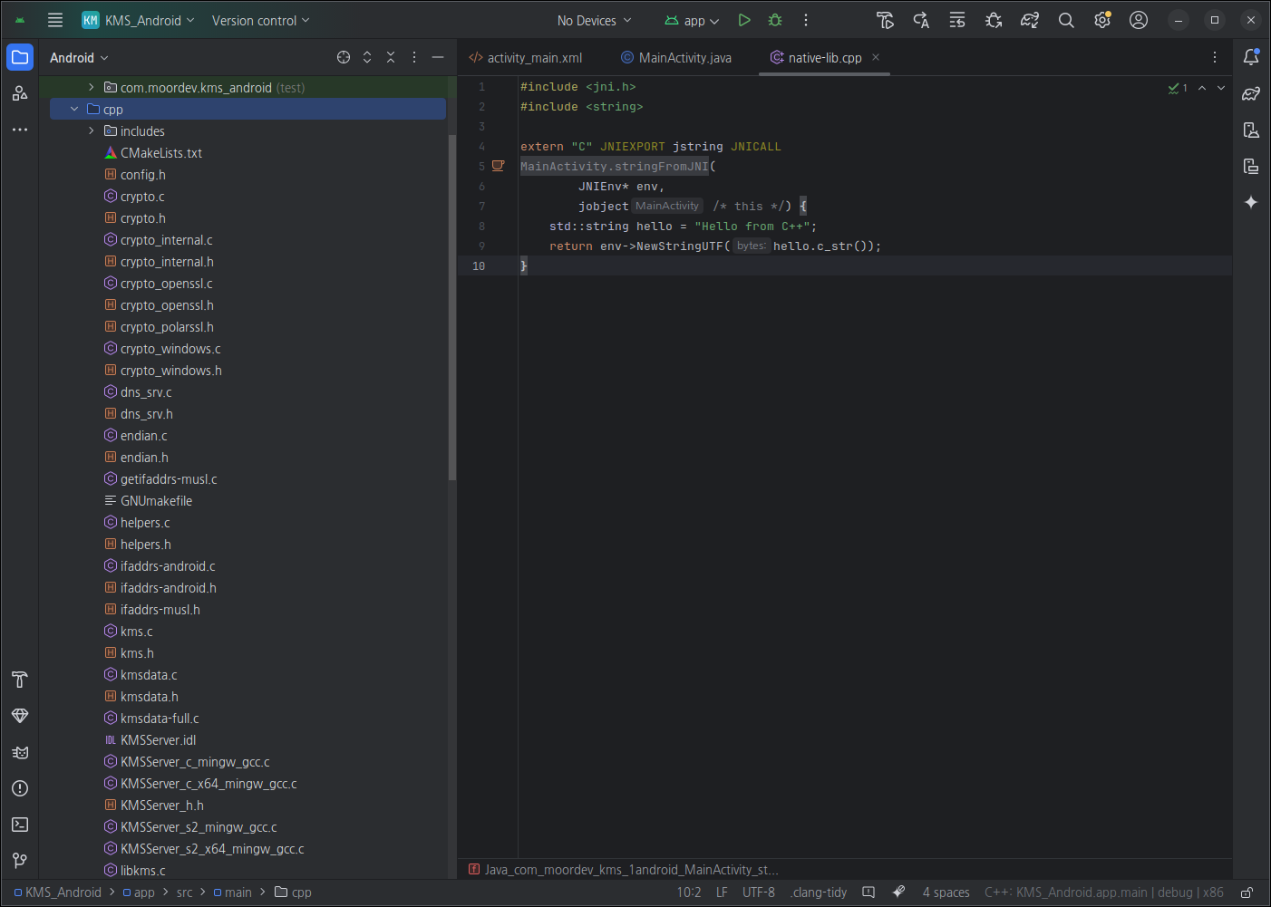The height and width of the screenshot is (907, 1271).
Task: Click the src breadcrumb in navigation bar
Action: (185, 893)
